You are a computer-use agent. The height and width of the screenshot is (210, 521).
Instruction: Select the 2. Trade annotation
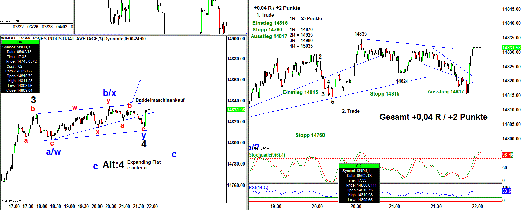click(350, 111)
